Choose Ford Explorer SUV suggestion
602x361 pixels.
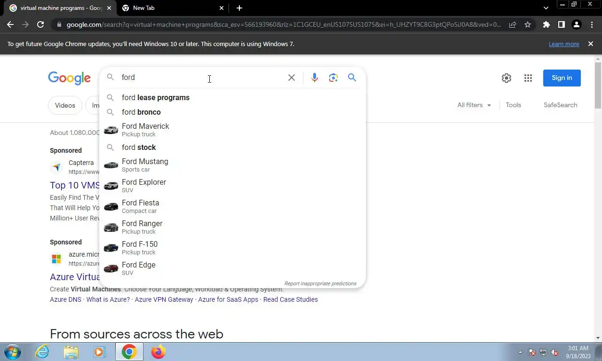click(x=232, y=186)
